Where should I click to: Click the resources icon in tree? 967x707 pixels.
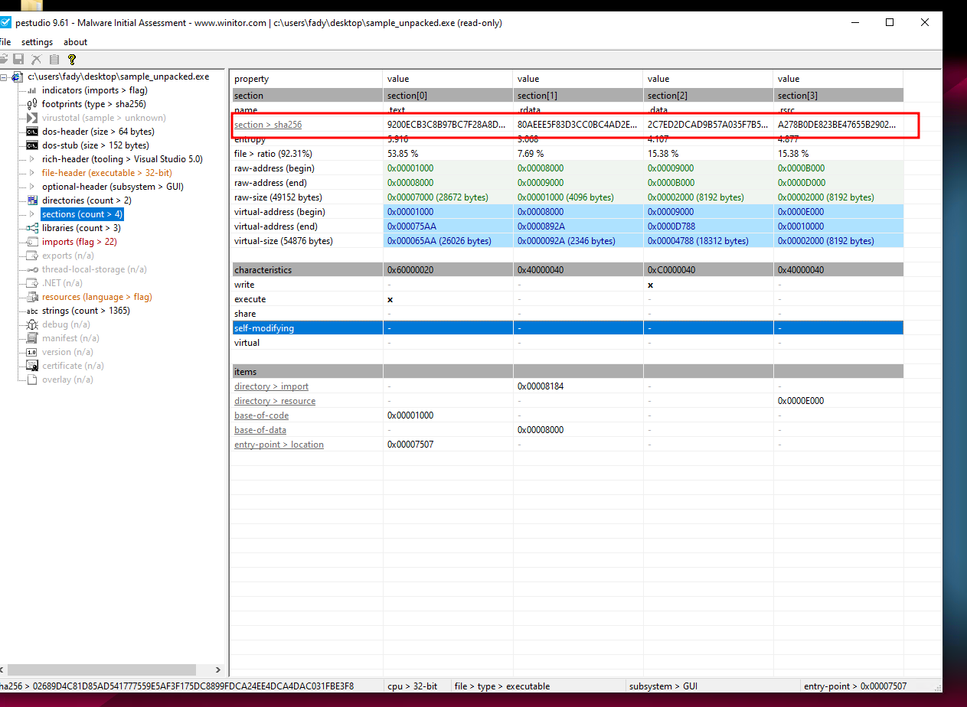(32, 297)
